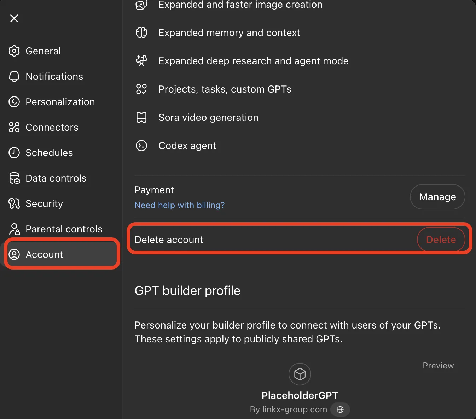Select the Security icon in sidebar
476x419 pixels.
point(14,203)
